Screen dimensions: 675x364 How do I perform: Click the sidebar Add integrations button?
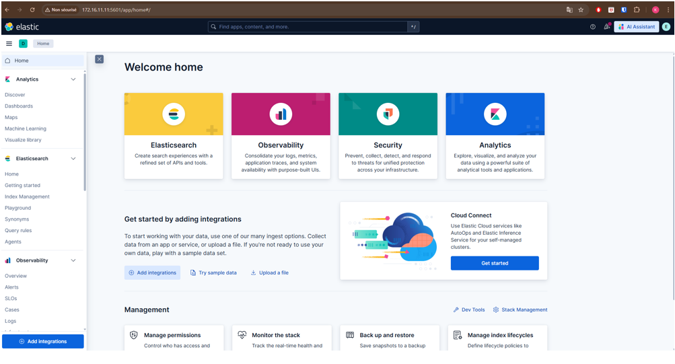[43, 341]
